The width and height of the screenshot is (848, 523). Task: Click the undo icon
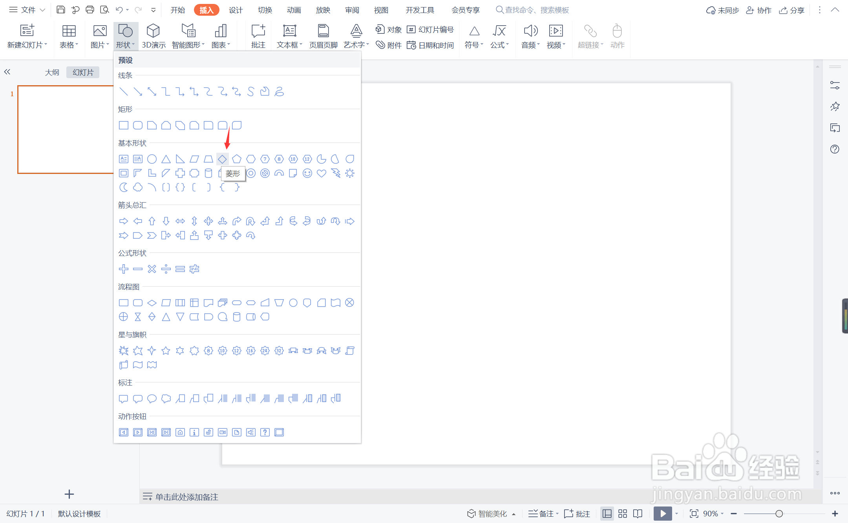click(119, 10)
